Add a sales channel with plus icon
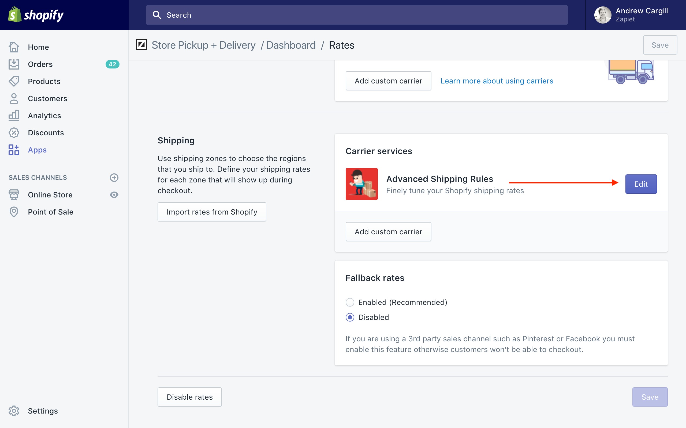Viewport: 686px width, 428px height. 114,177
